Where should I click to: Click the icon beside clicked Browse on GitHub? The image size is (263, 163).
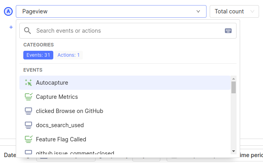pos(28,111)
